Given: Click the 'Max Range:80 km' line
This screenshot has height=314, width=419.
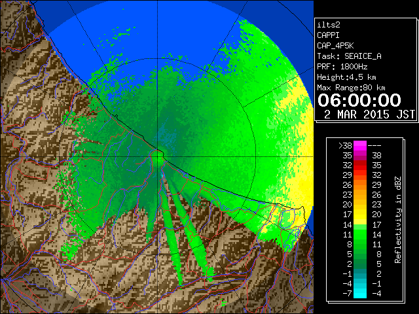Looking at the screenshot, I should [x=351, y=88].
